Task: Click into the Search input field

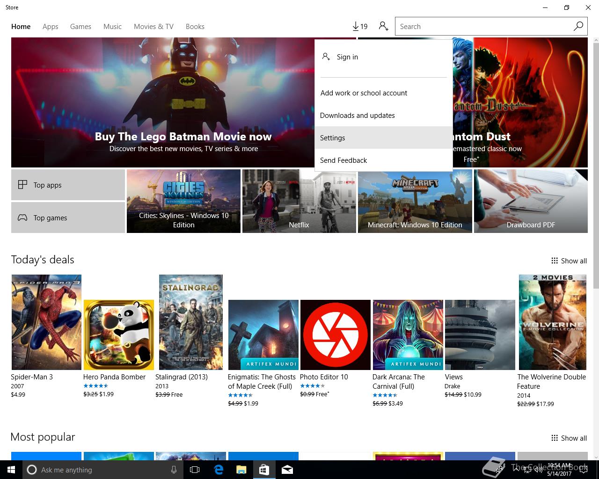Action: pos(484,27)
